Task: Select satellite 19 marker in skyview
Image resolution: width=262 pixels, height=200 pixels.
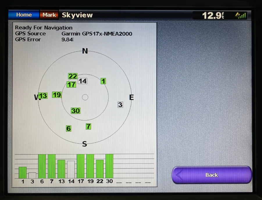Action: coord(57,95)
